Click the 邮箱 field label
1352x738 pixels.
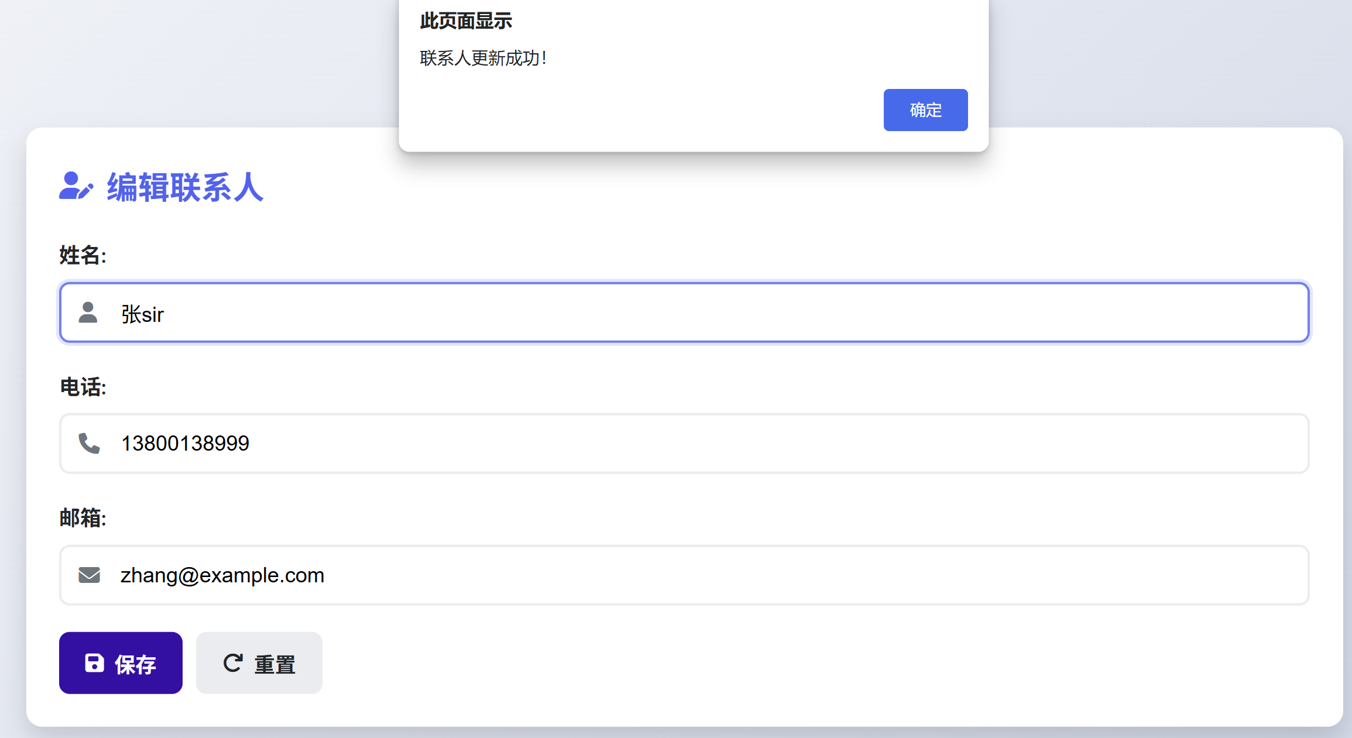pyautogui.click(x=83, y=518)
